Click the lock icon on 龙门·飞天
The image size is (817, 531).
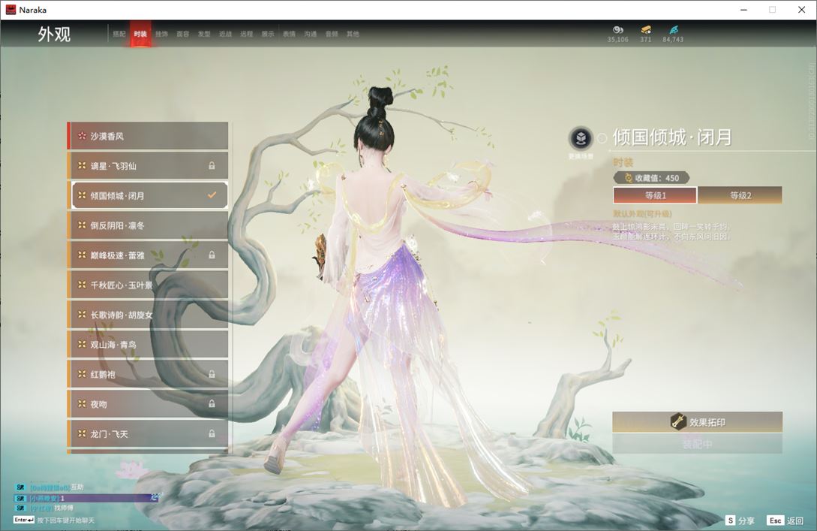pyautogui.click(x=212, y=433)
